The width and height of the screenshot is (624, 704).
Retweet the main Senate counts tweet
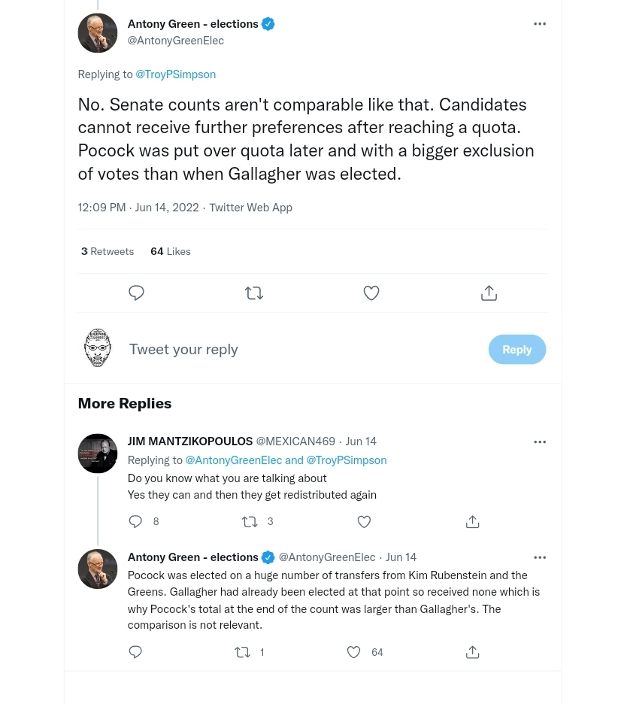click(254, 293)
